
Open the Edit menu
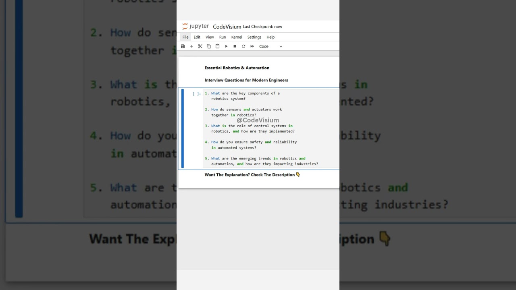tap(197, 37)
